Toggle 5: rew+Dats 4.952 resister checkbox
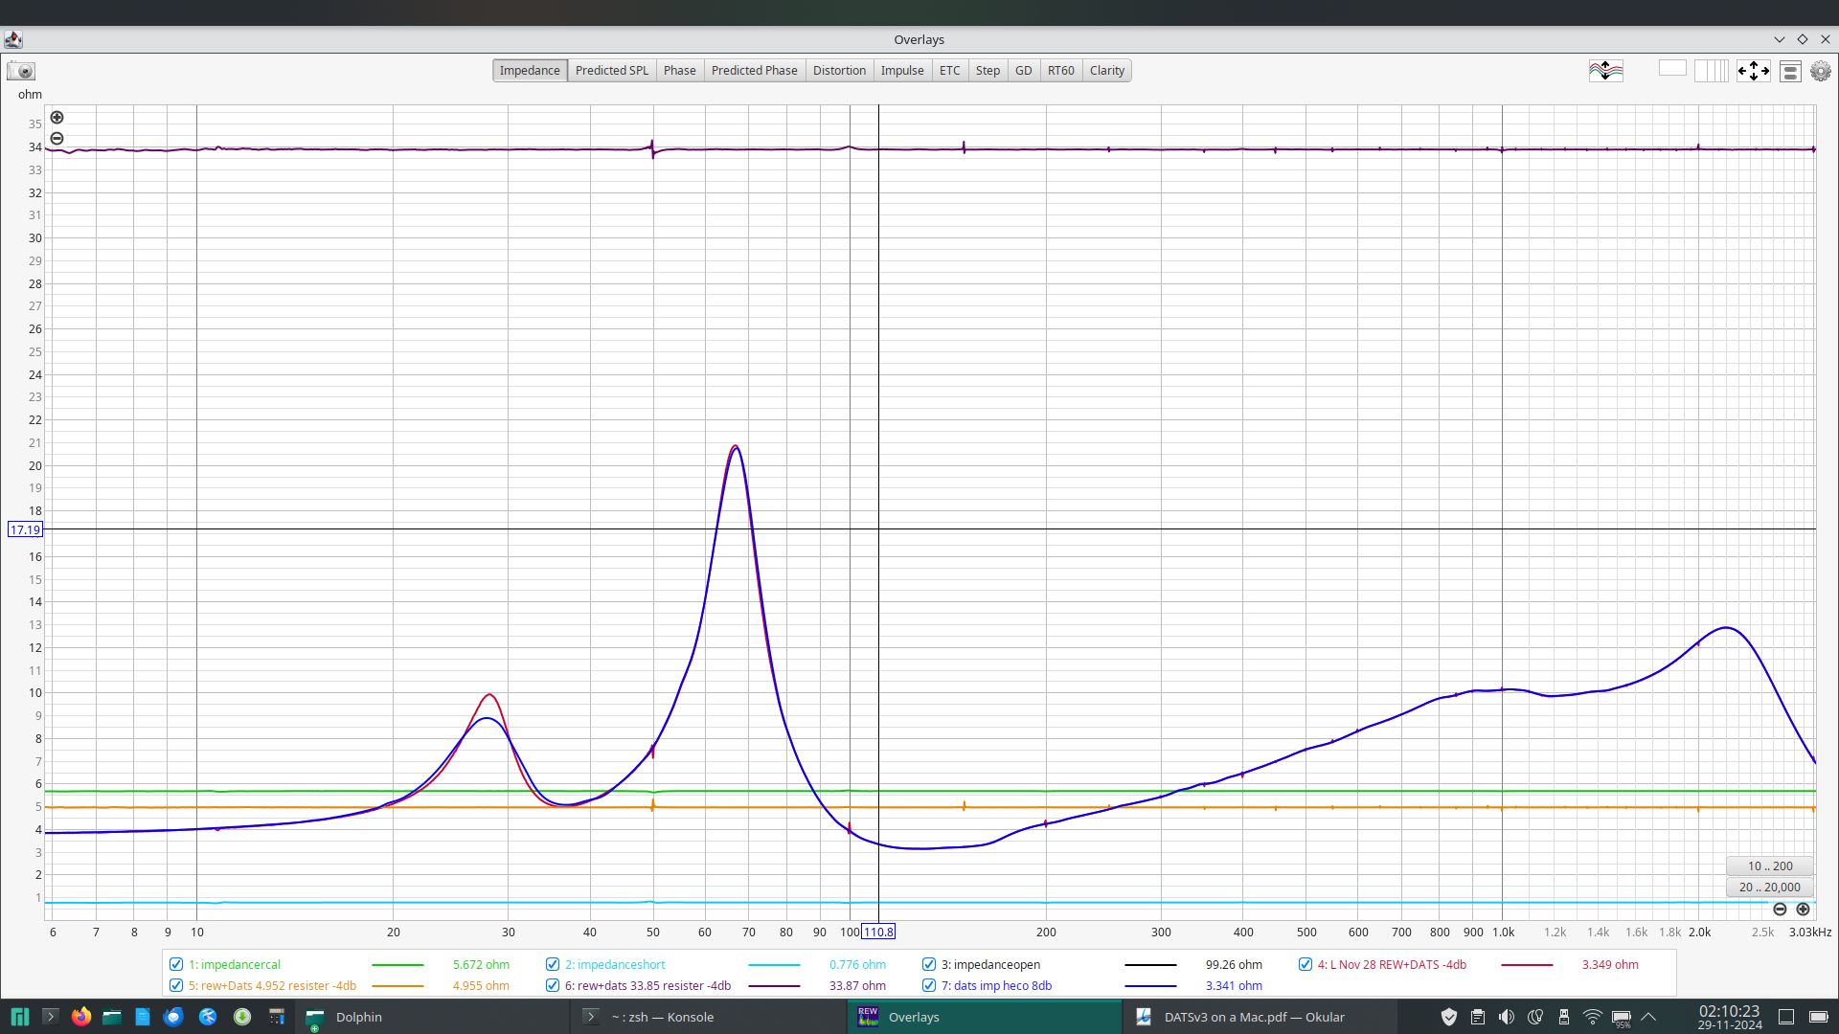This screenshot has width=1839, height=1034. click(176, 986)
